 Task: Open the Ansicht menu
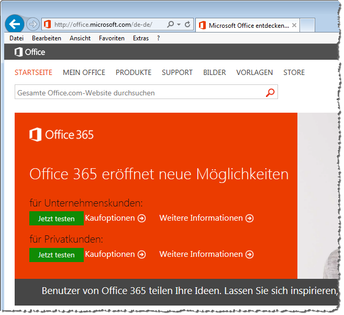click(80, 38)
